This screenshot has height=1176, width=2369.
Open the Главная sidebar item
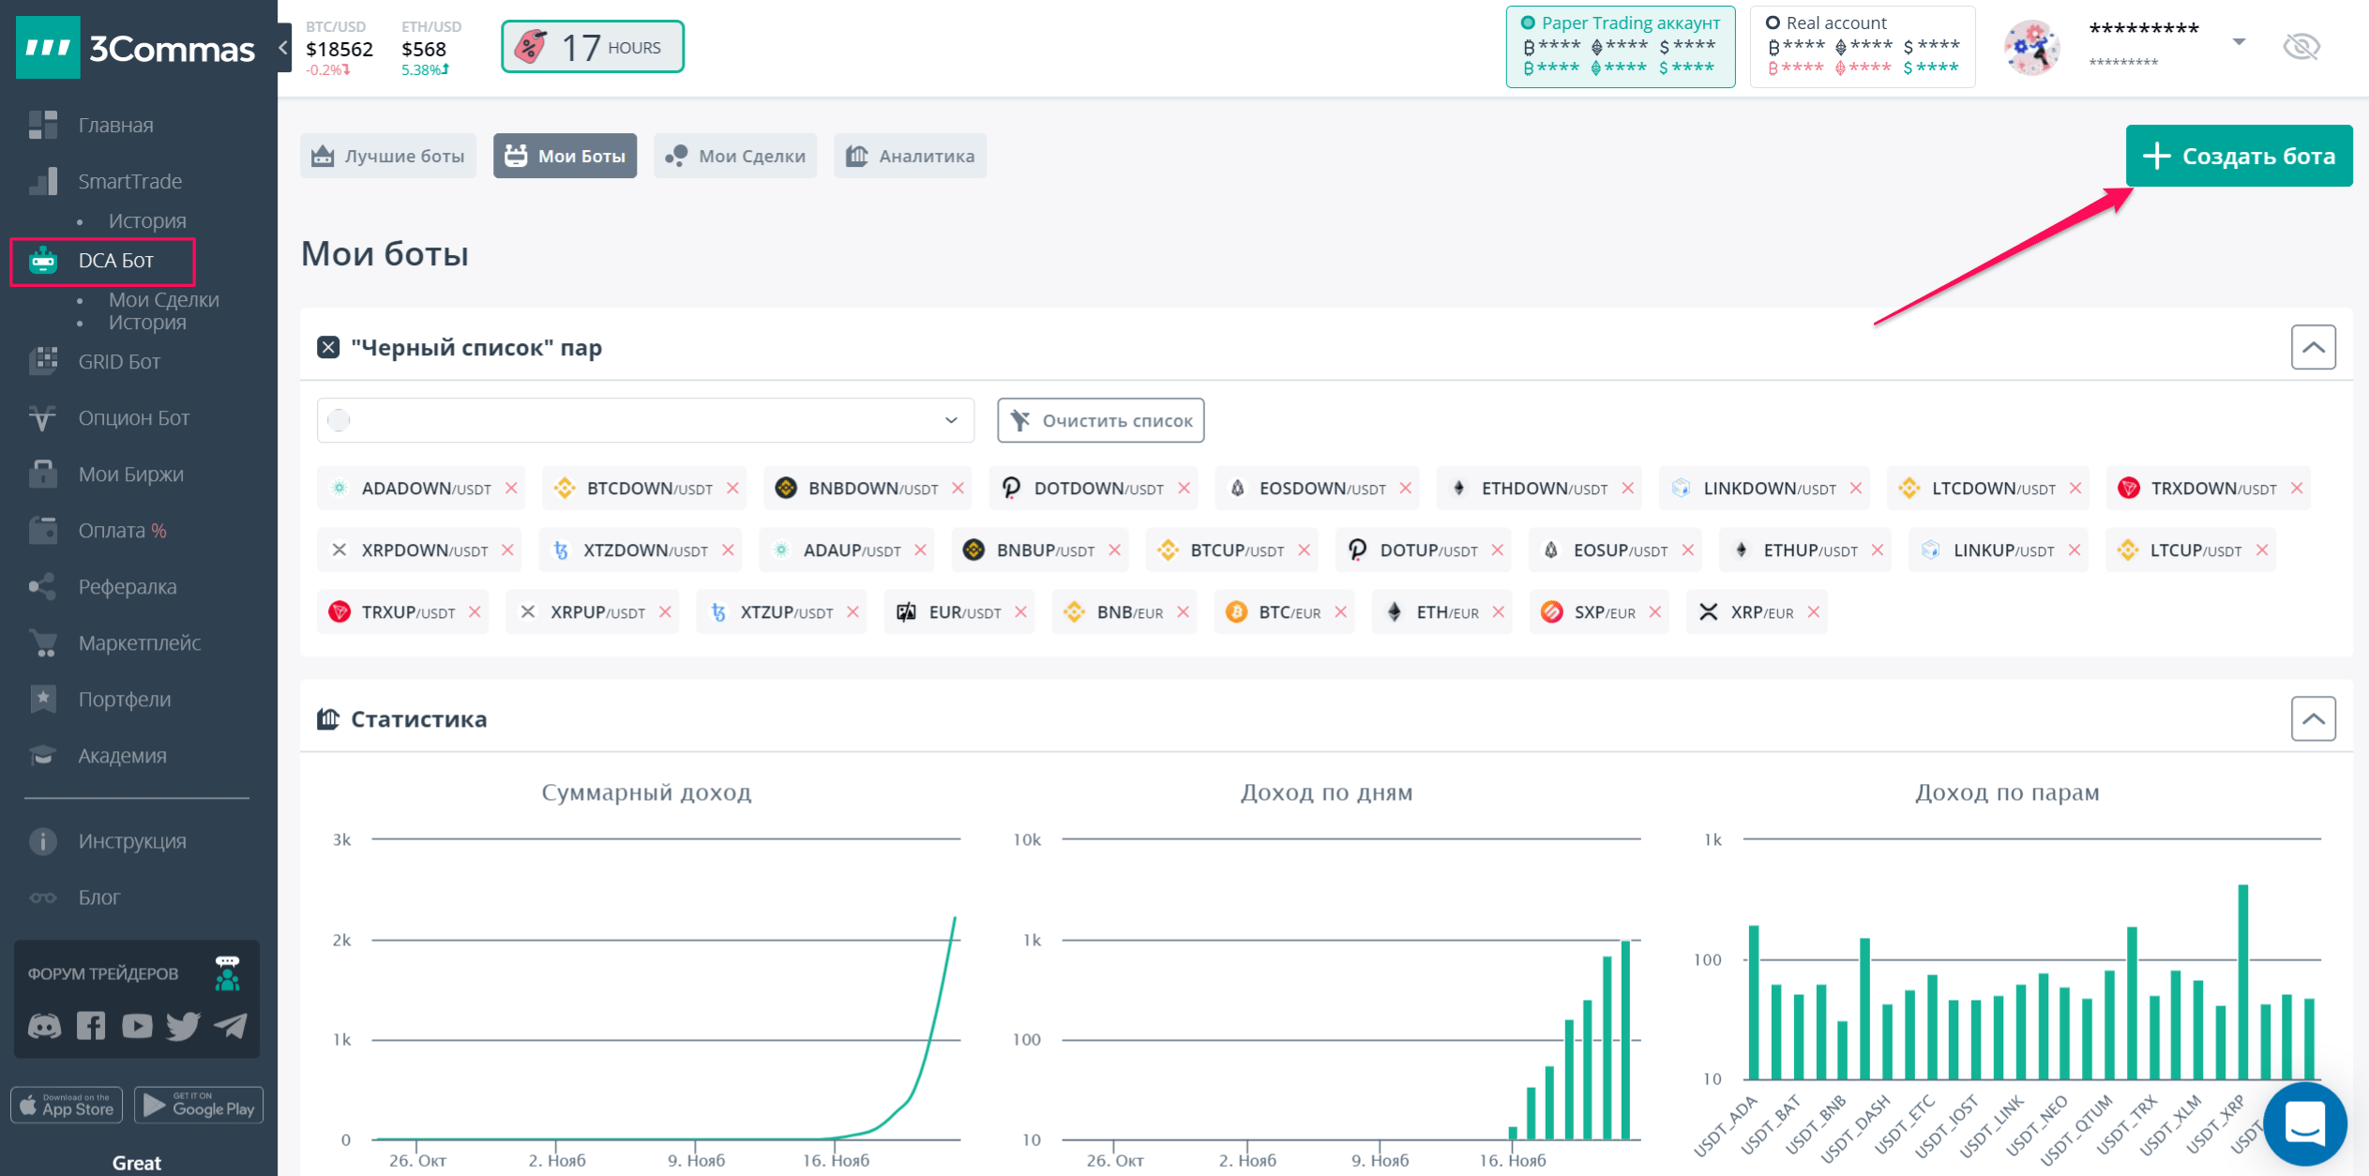coord(115,125)
